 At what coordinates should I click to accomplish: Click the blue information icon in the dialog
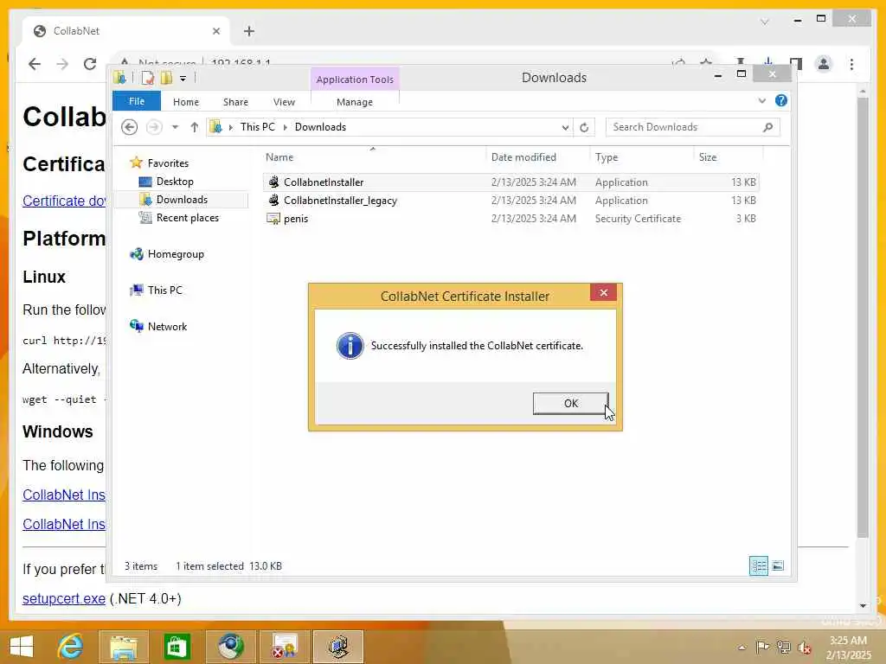[350, 346]
